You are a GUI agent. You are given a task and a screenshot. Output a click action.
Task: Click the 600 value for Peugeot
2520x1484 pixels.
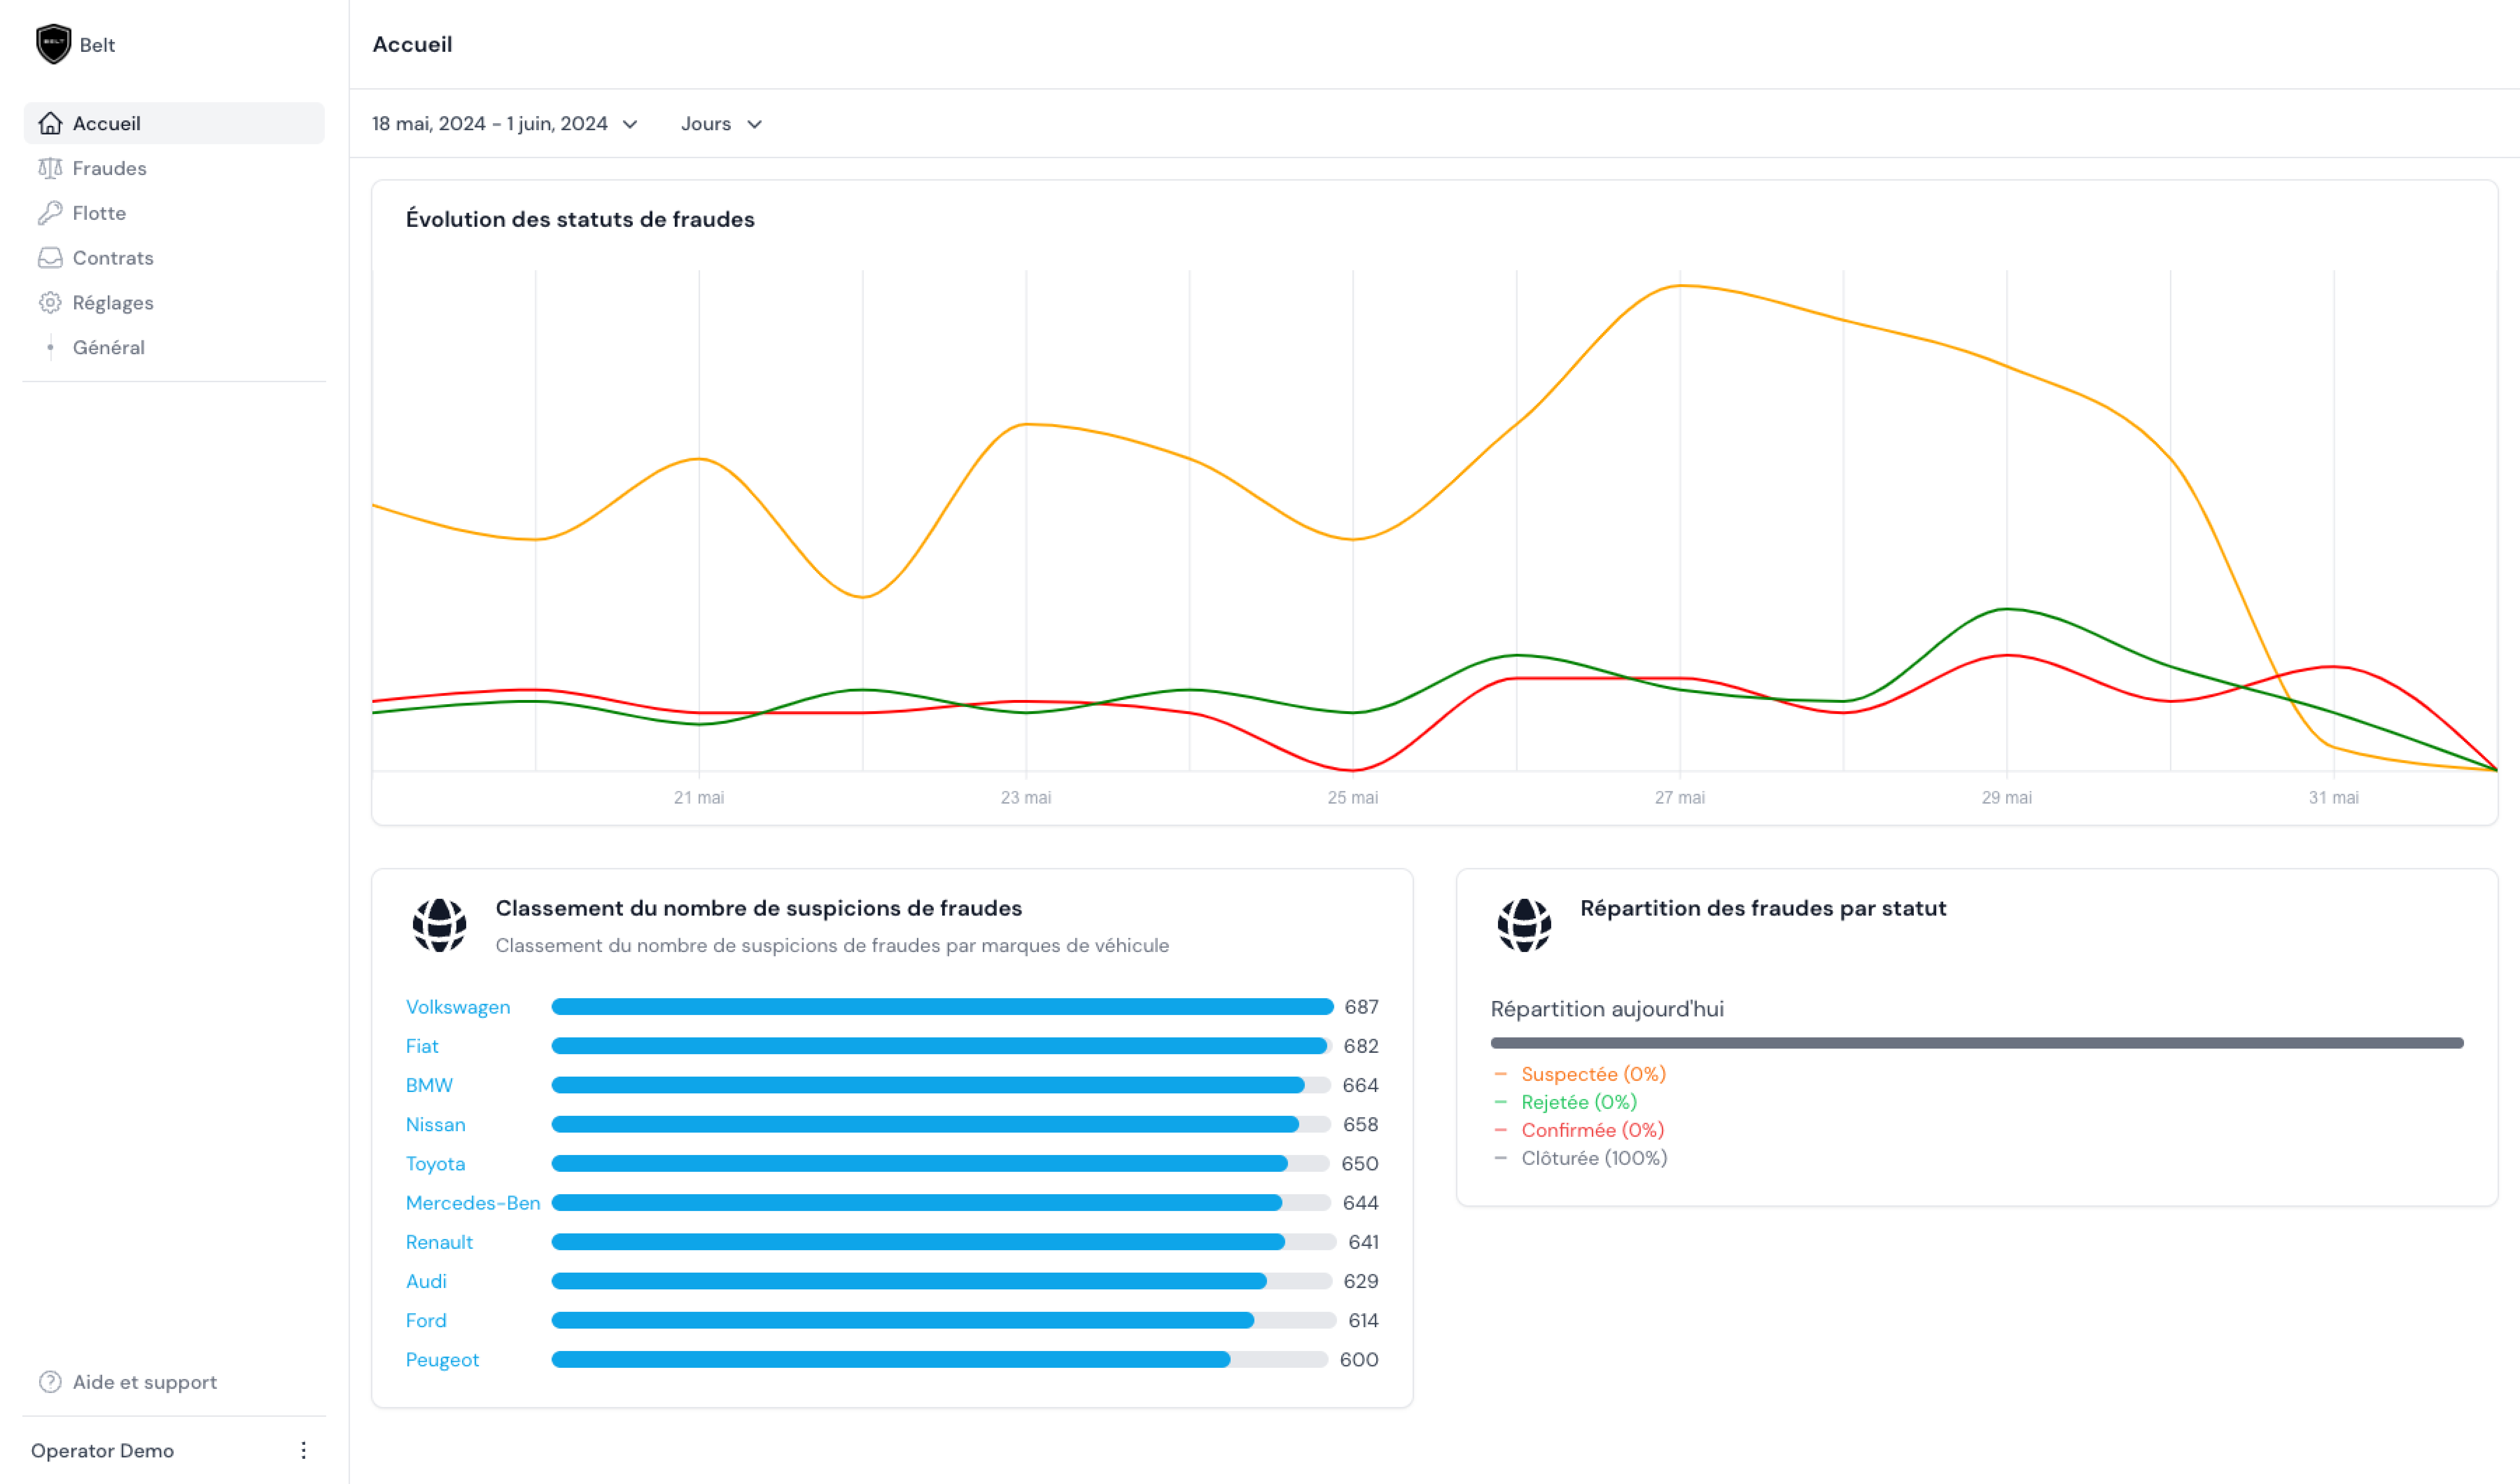1359,1360
